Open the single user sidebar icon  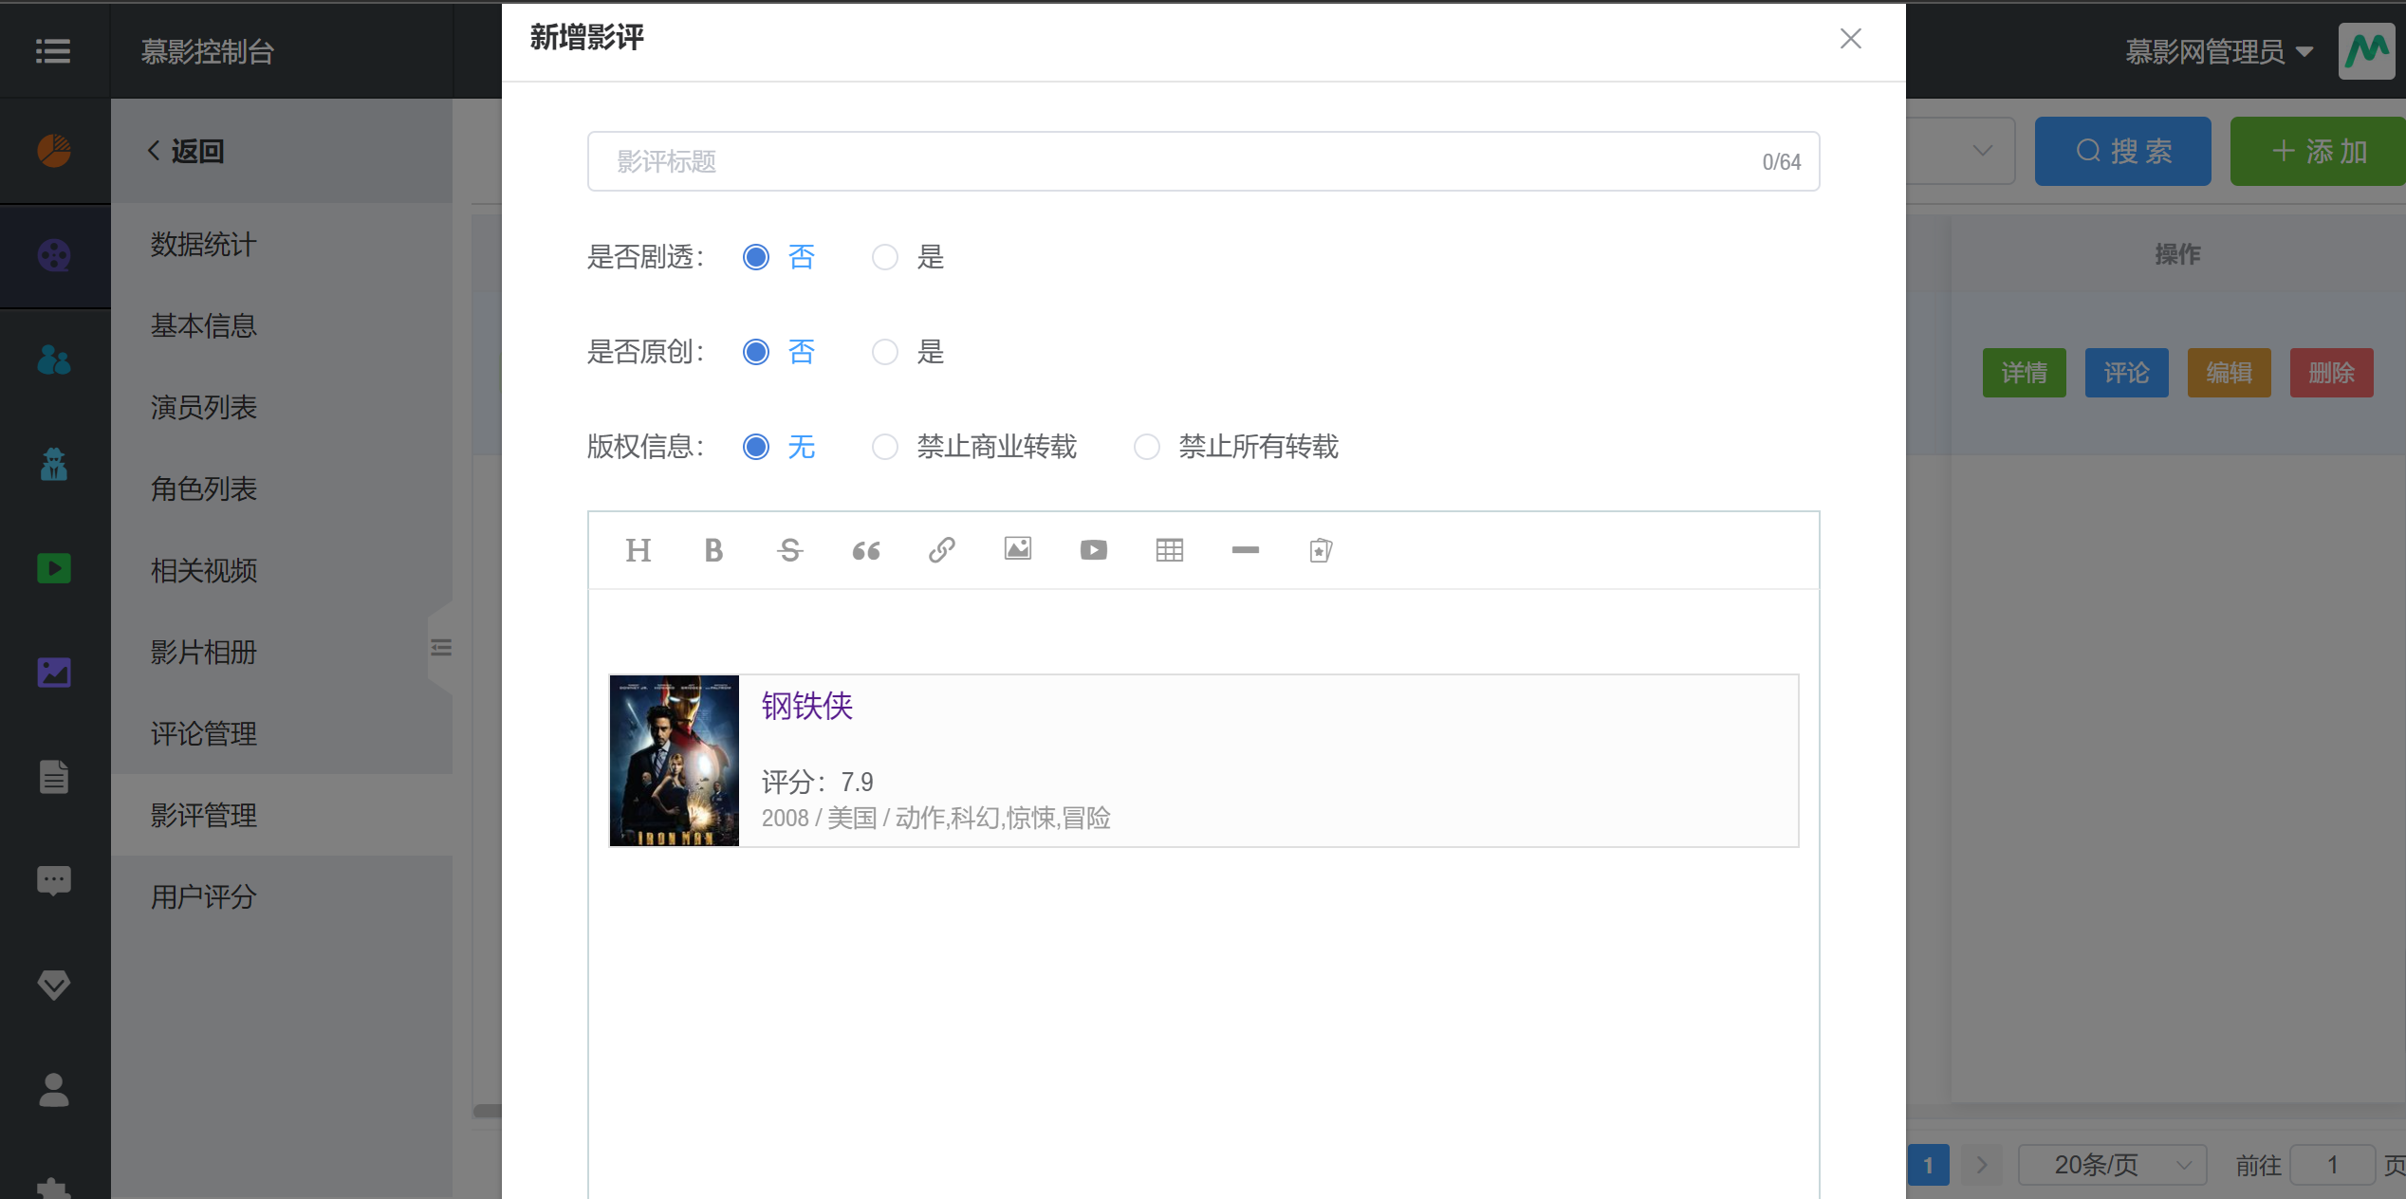pos(54,1090)
